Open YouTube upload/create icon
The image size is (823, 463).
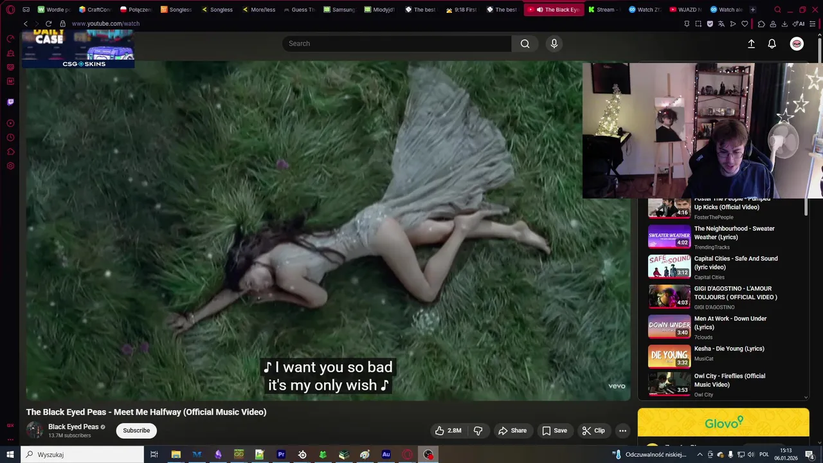click(x=751, y=44)
